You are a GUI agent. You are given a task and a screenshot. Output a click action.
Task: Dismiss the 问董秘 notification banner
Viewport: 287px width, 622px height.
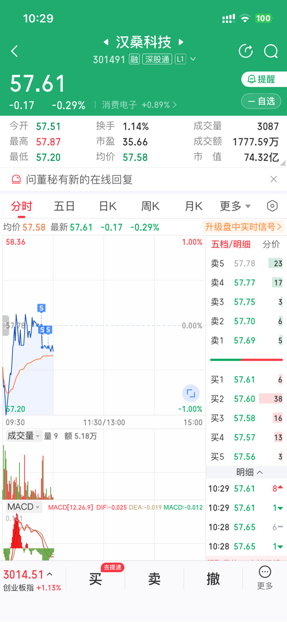pyautogui.click(x=274, y=179)
